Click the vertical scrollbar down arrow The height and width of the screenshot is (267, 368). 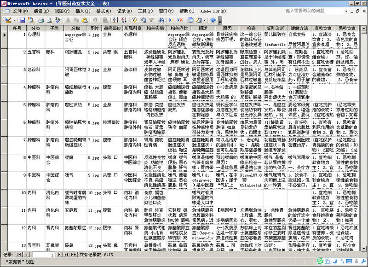coord(363,248)
